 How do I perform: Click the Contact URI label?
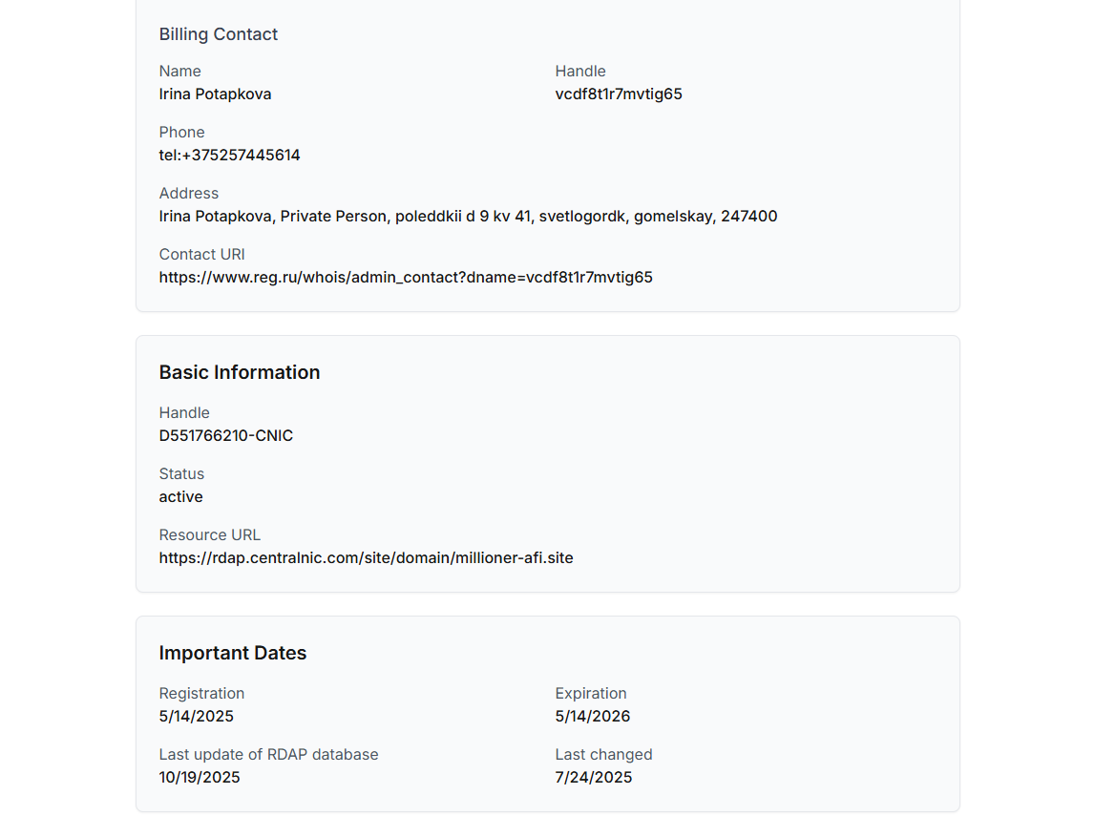coord(202,255)
